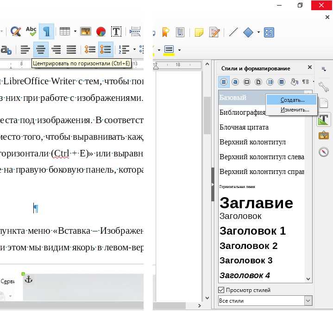The width and height of the screenshot is (333, 311).
Task: Insert a chart with the pie chart icon
Action: coord(101,31)
